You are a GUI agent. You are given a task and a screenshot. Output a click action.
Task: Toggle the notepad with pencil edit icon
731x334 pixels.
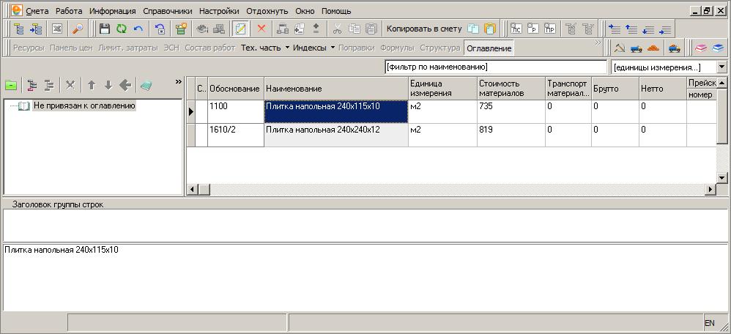(x=241, y=29)
